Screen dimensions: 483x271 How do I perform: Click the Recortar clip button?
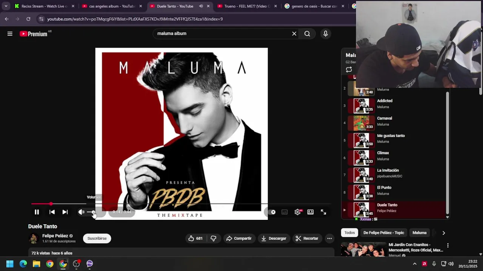pos(307,238)
